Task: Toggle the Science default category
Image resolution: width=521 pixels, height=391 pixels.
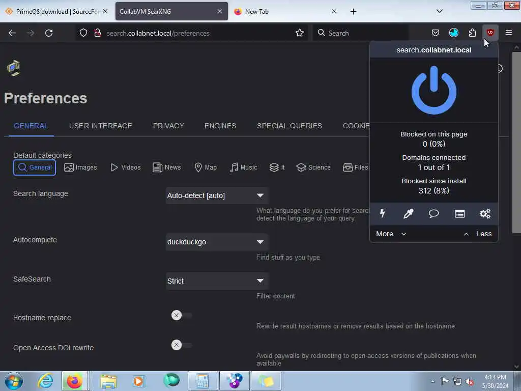Action: [x=313, y=167]
